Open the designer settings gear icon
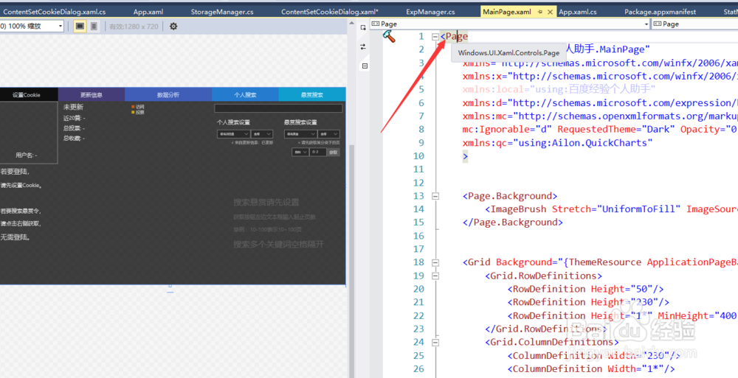This screenshot has height=378, width=738. click(x=173, y=27)
